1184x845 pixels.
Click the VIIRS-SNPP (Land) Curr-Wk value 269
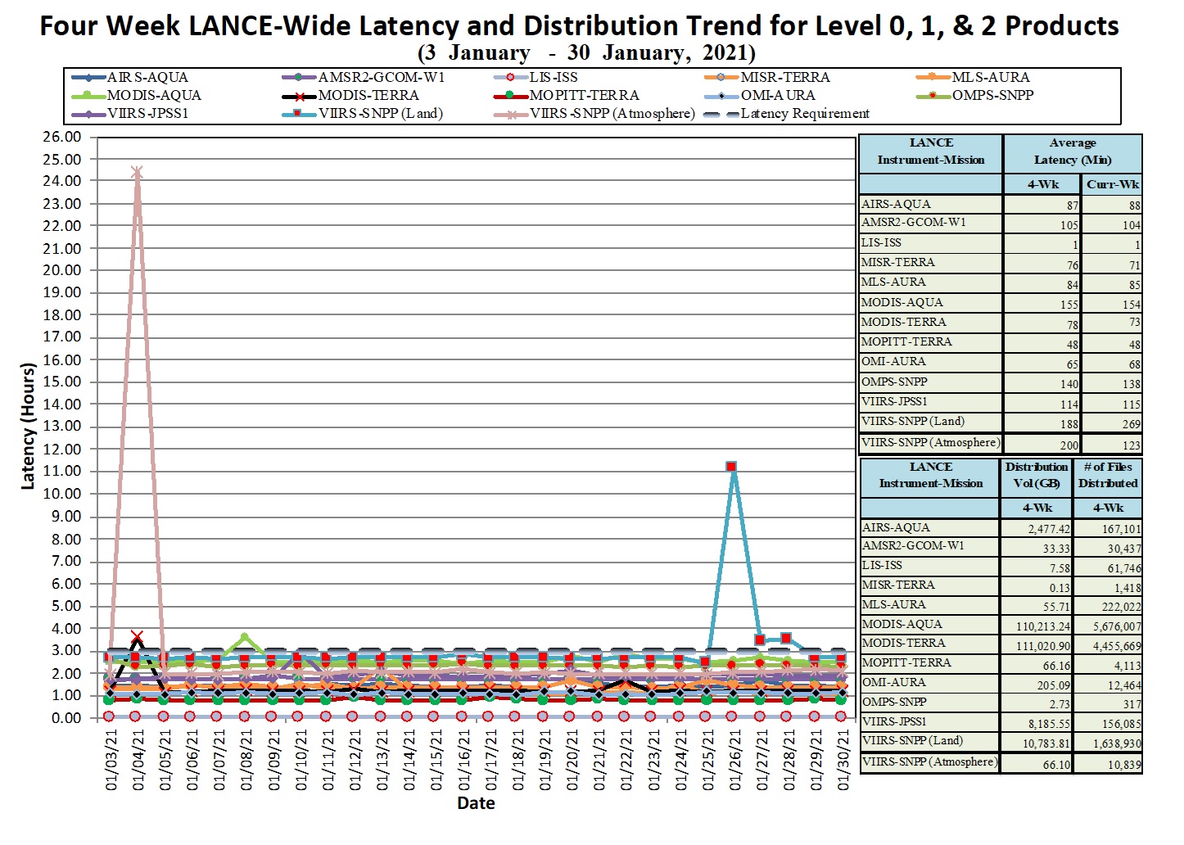(x=1131, y=424)
